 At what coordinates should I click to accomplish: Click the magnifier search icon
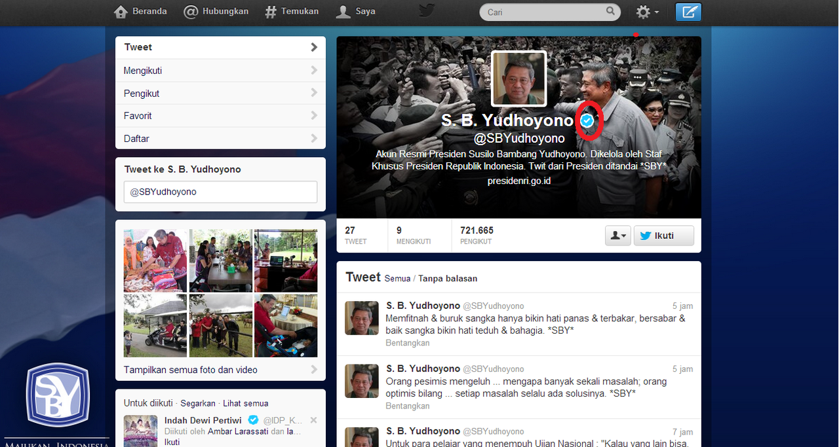(610, 11)
